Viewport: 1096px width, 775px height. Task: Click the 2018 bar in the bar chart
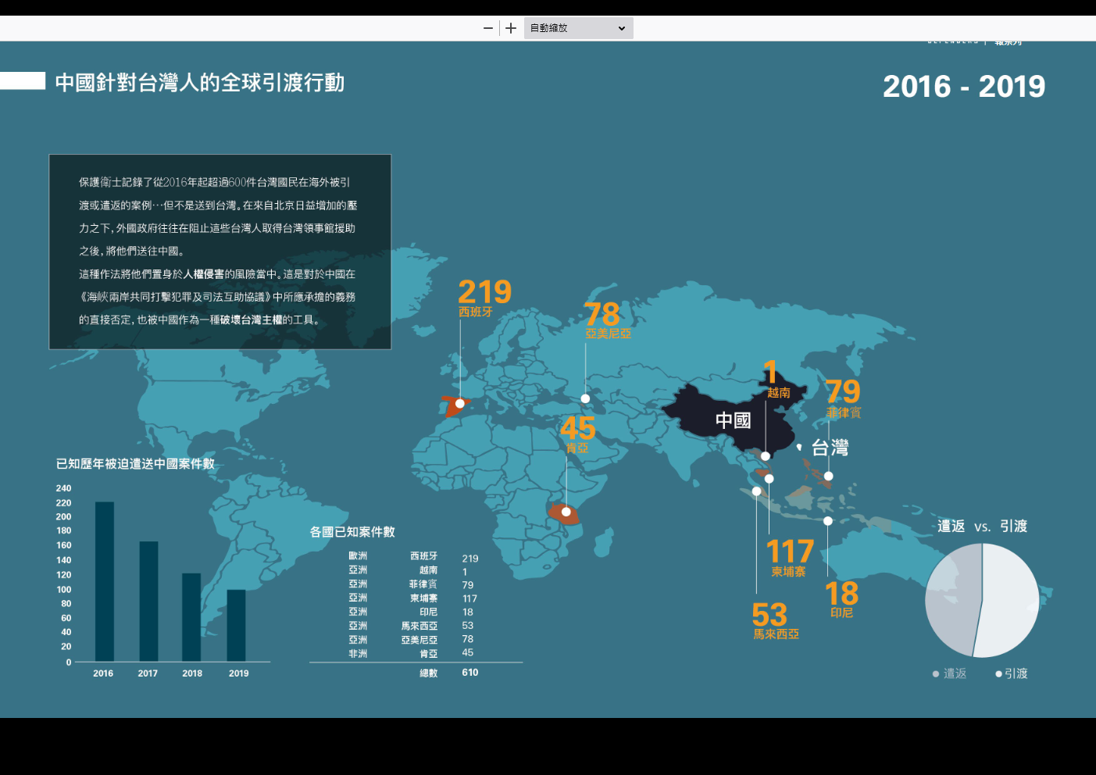coord(191,617)
